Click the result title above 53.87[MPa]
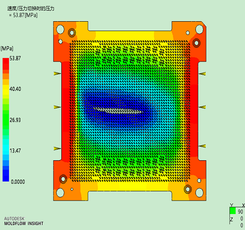The width and height of the screenshot is (245, 230). [x=31, y=8]
